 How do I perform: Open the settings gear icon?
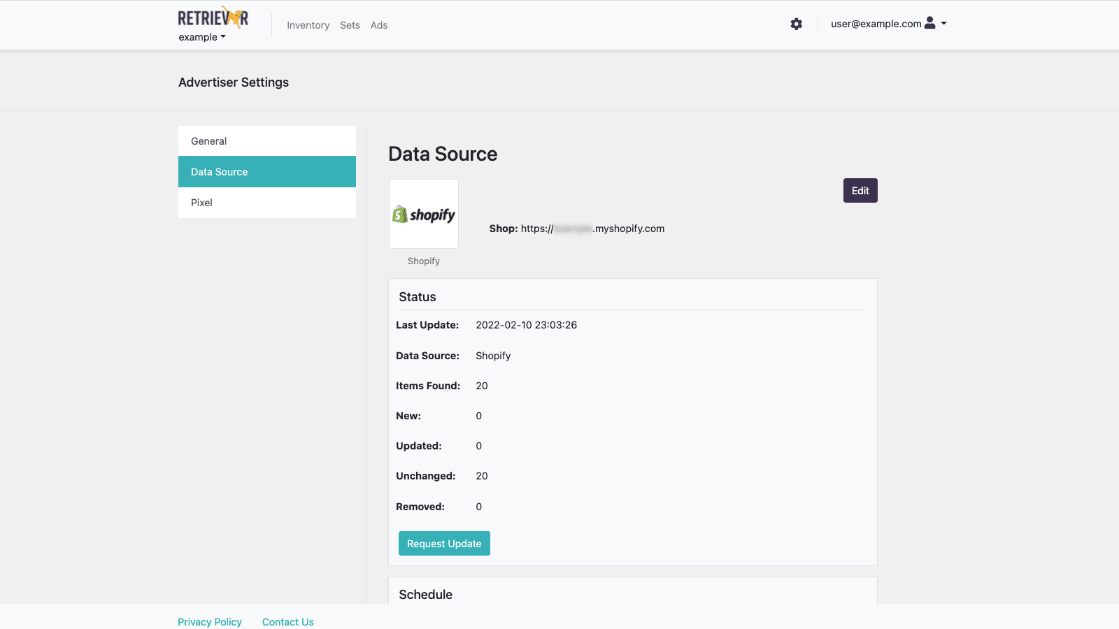pos(797,24)
